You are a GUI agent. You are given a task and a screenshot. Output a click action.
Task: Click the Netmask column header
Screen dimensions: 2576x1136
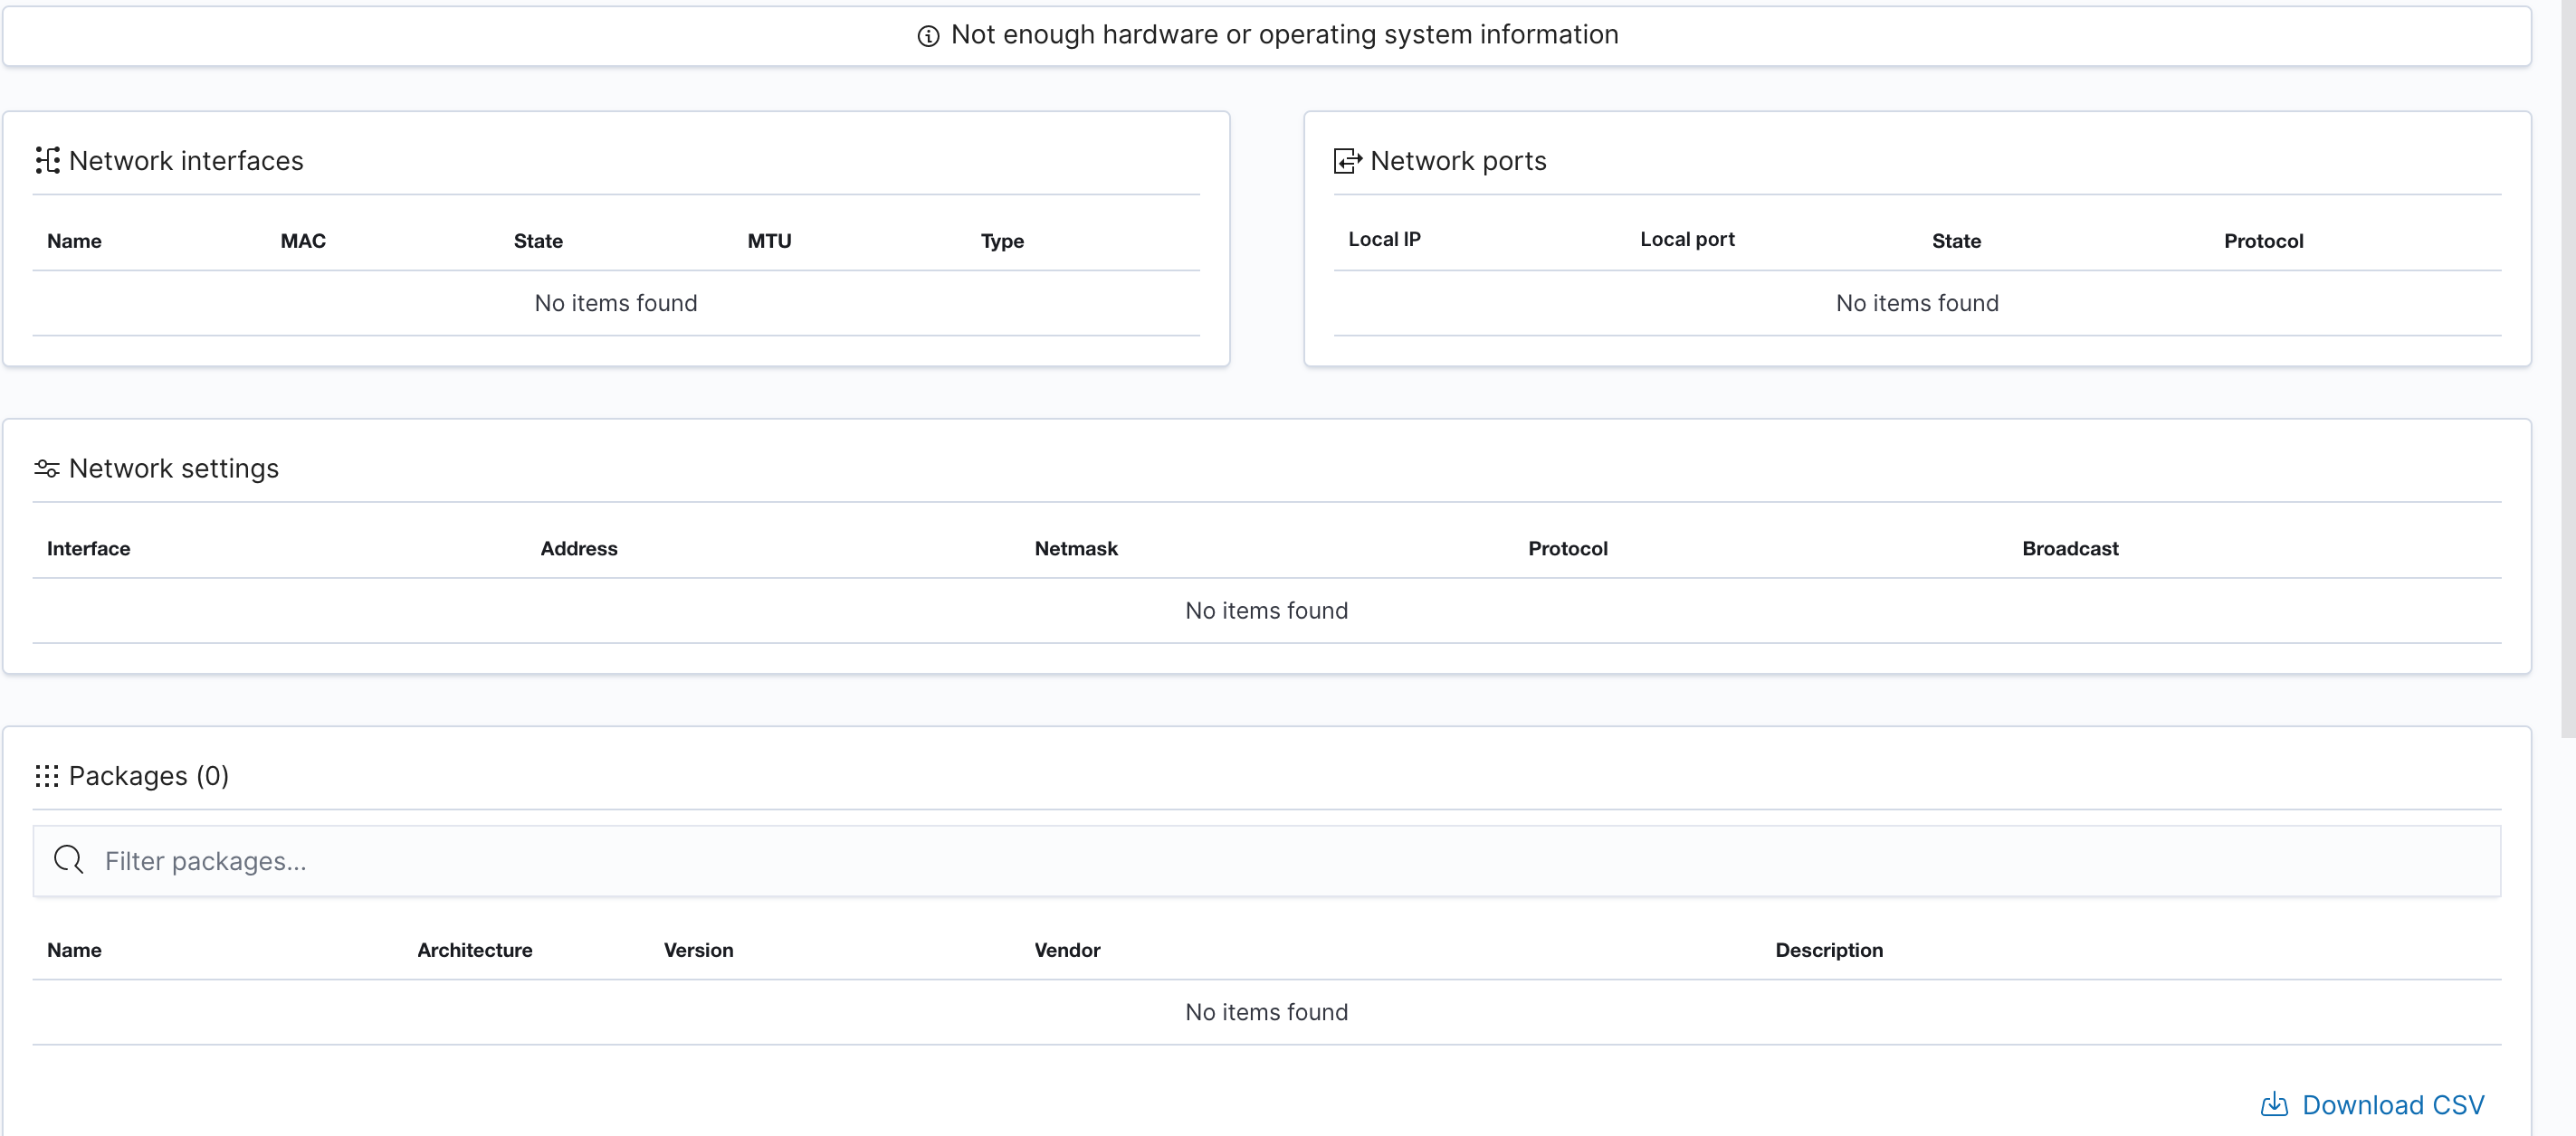point(1076,547)
